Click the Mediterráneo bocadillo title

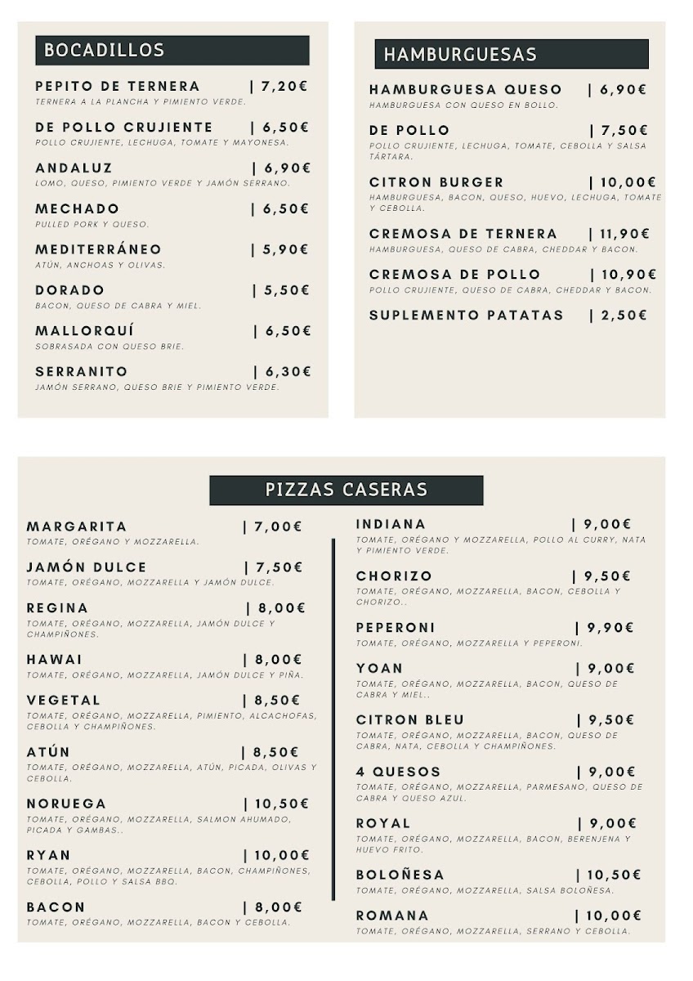click(99, 249)
